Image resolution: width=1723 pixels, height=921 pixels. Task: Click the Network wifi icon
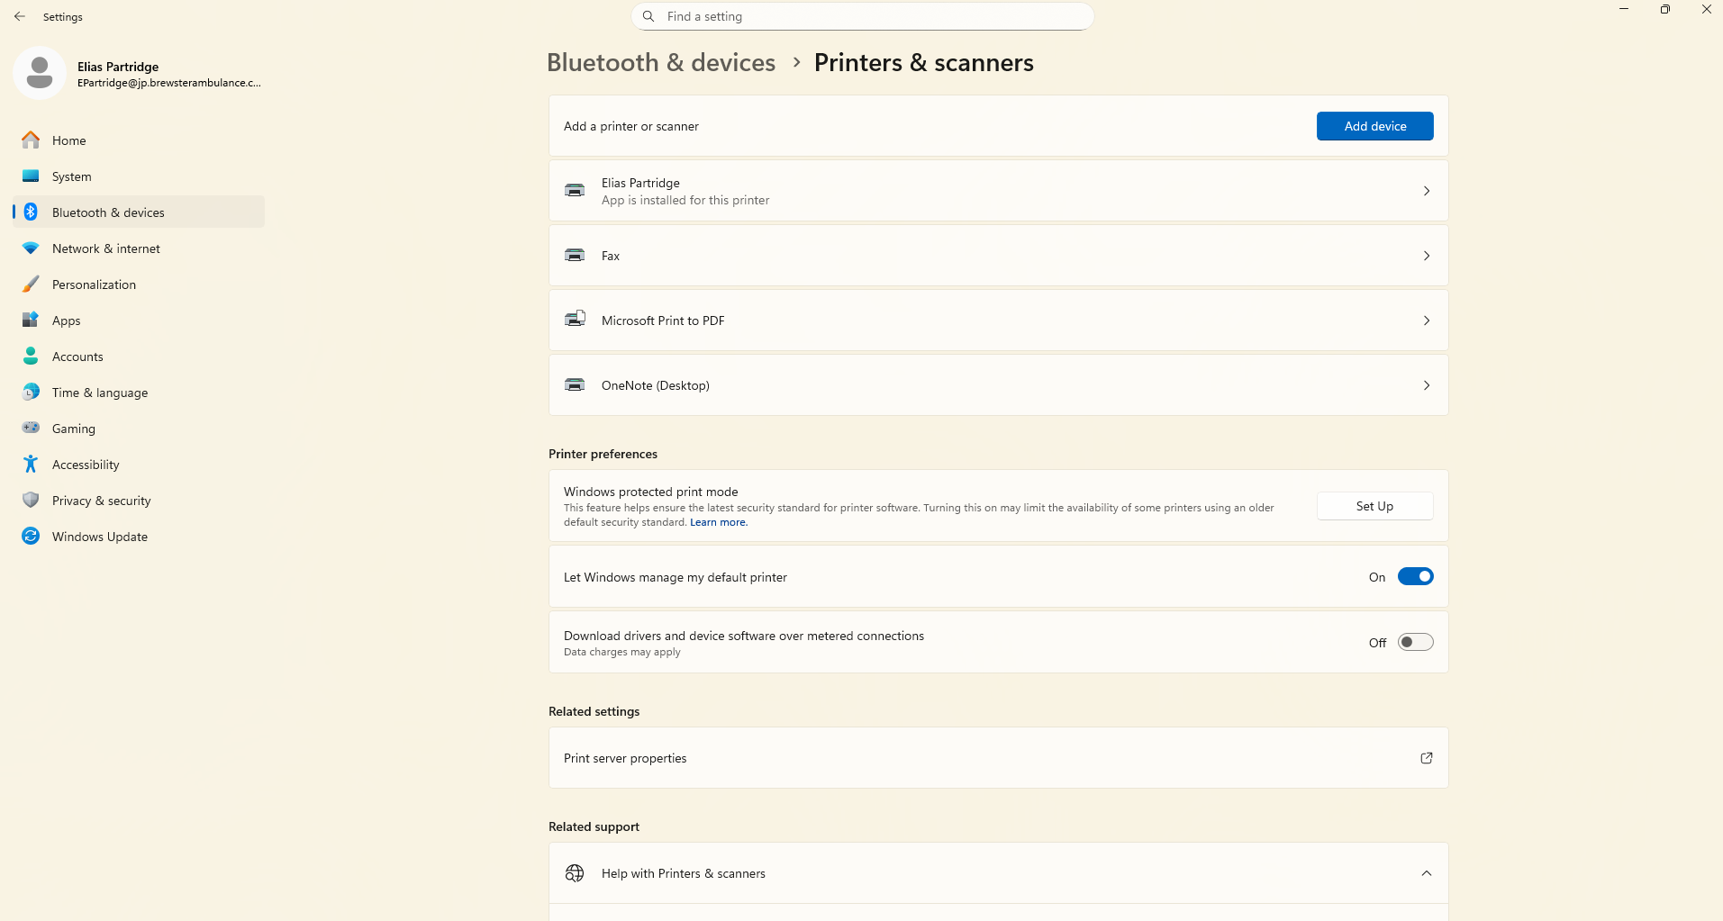click(x=31, y=248)
